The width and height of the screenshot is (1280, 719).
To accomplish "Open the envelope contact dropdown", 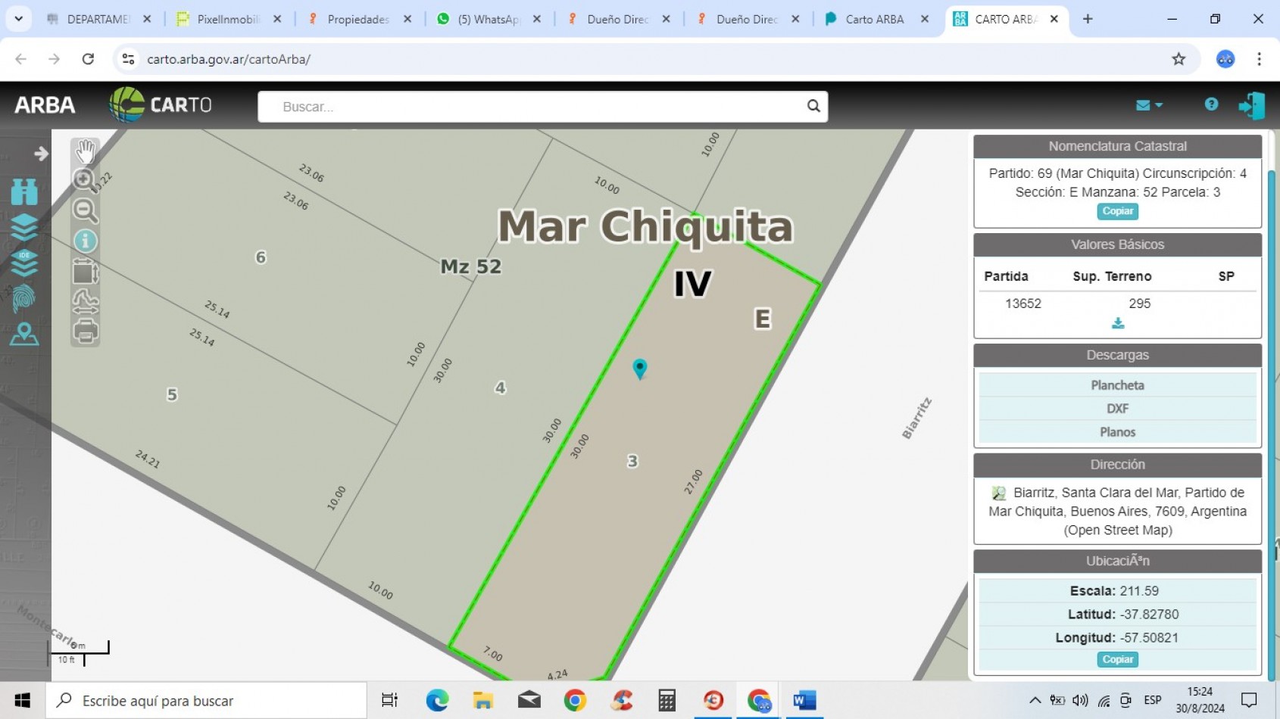I will pyautogui.click(x=1148, y=105).
